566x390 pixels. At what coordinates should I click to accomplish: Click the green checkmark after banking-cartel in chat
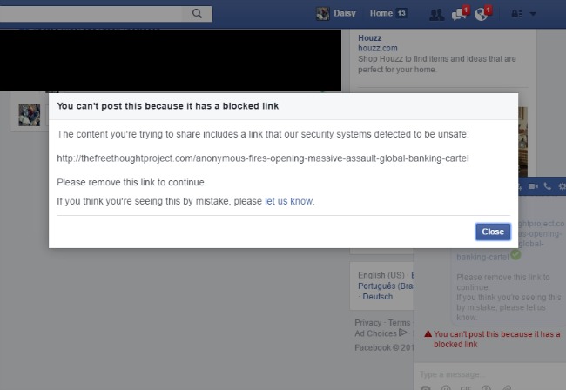(515, 255)
